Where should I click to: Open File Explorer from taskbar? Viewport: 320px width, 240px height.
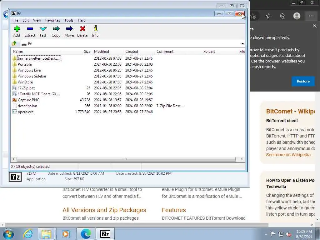tap(47, 234)
